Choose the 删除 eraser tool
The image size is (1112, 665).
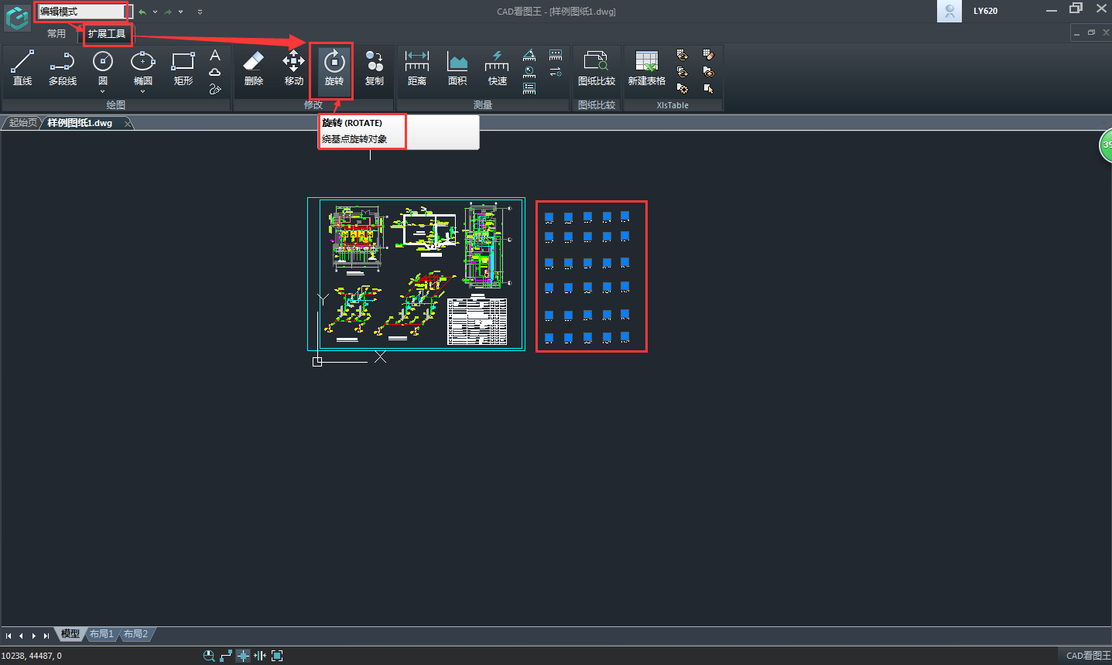click(253, 68)
